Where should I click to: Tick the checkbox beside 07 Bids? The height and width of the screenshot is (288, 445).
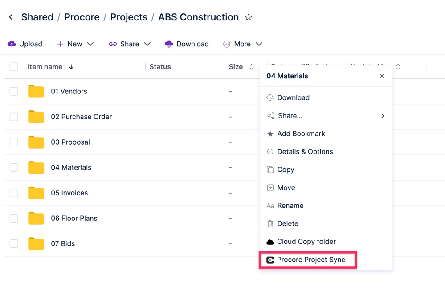click(x=13, y=243)
